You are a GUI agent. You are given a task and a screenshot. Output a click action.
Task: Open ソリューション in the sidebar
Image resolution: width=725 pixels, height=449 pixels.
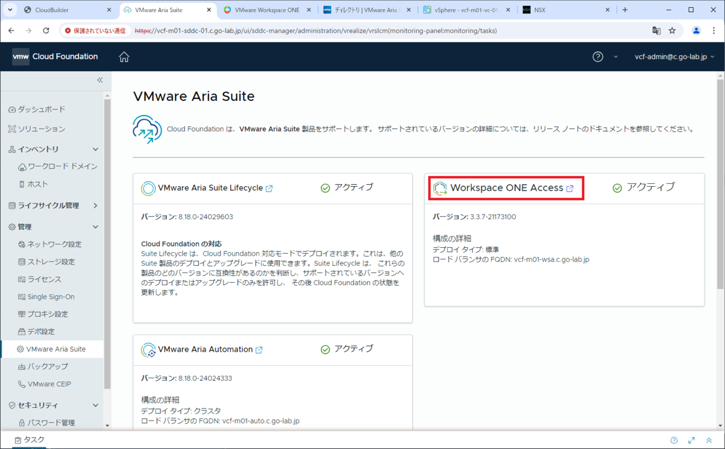click(x=37, y=129)
